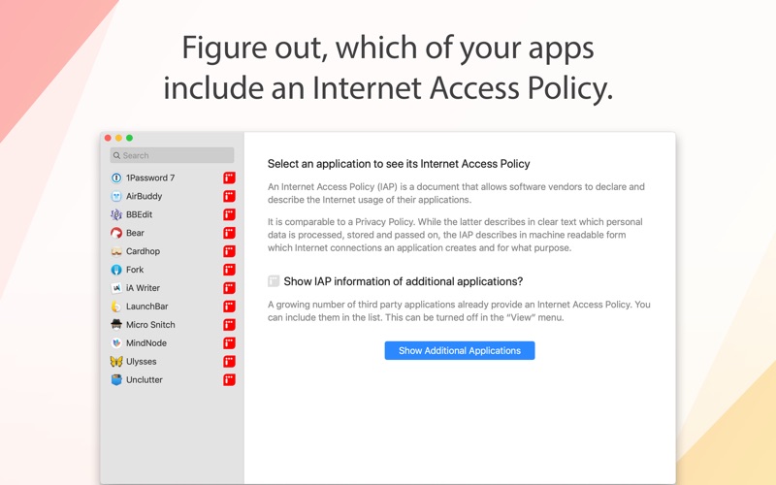Click red IAP badge next to MindNode

click(229, 343)
